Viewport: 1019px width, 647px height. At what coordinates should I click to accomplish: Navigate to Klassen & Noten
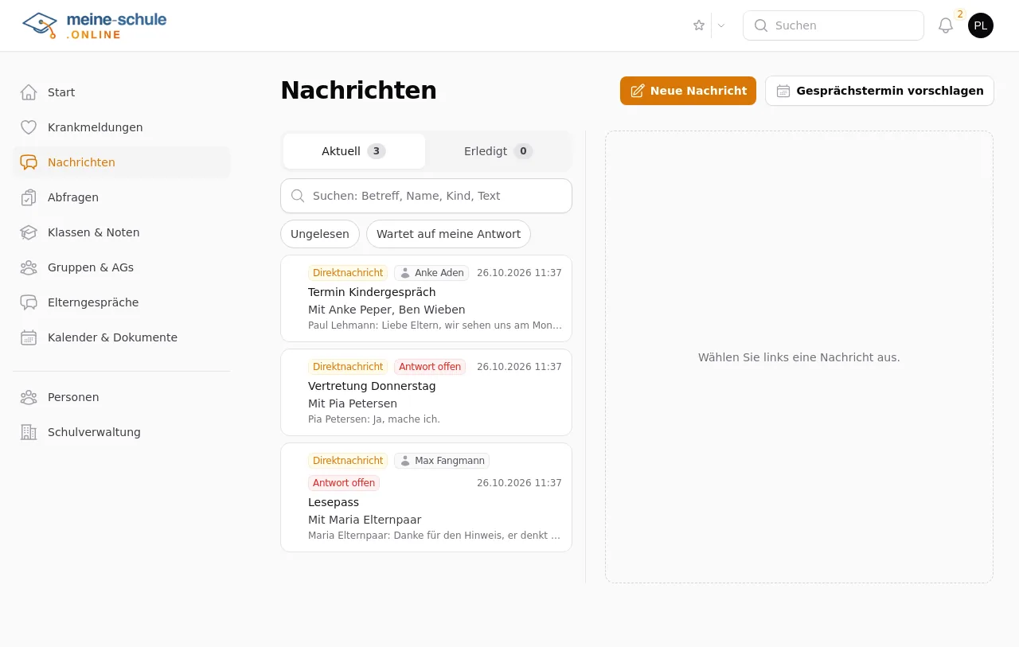click(x=121, y=232)
